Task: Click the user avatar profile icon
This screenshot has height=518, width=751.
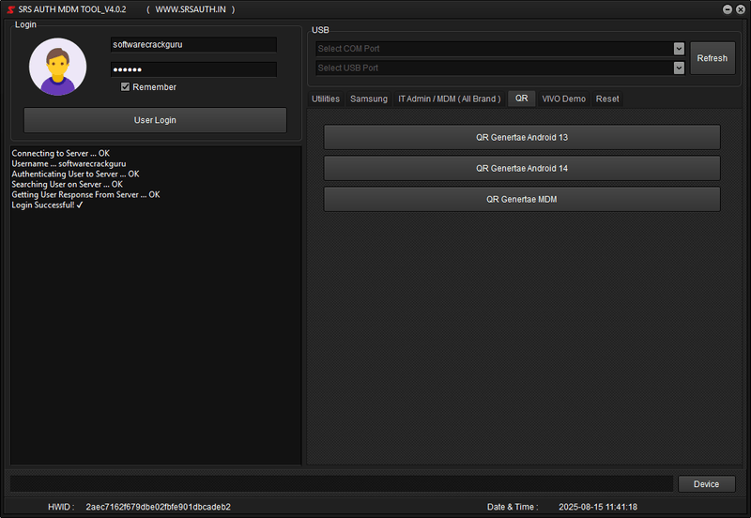Action: 57,67
